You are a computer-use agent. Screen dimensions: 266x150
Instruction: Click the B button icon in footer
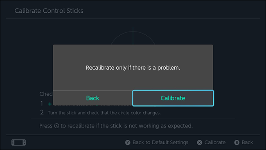point(237,142)
